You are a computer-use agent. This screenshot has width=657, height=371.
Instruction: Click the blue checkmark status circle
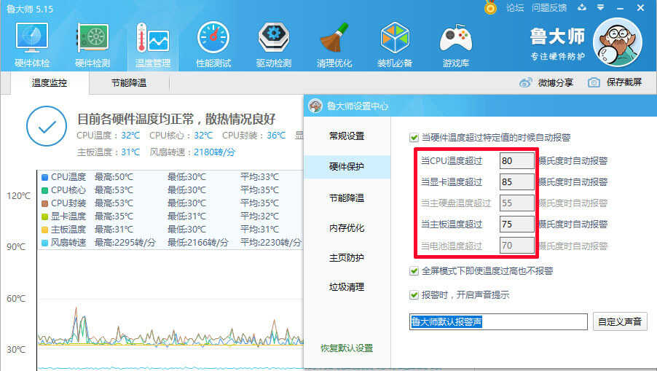click(x=47, y=126)
